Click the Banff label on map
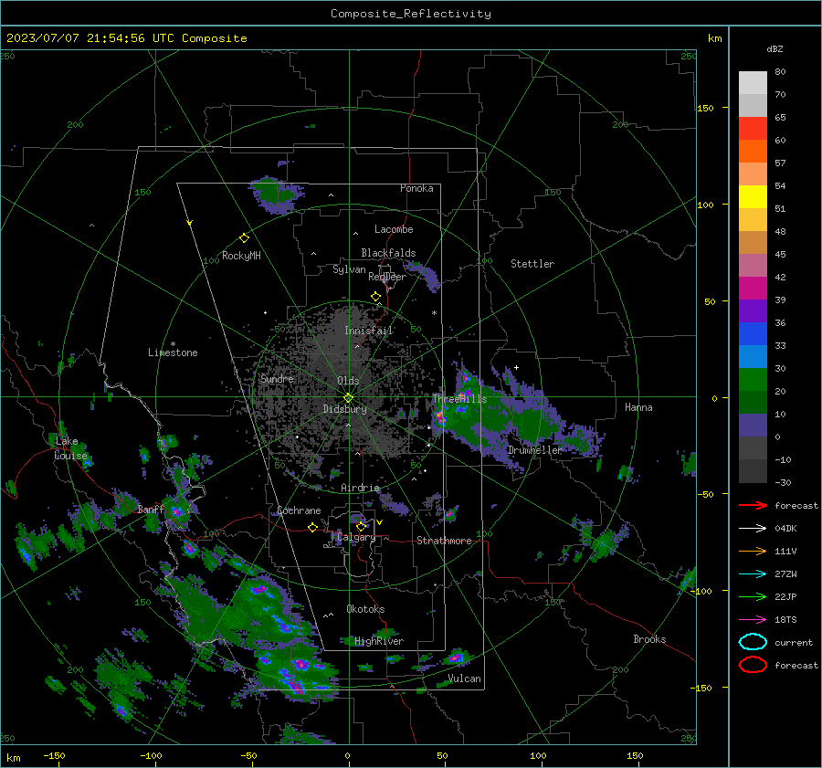 (151, 510)
